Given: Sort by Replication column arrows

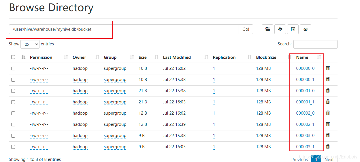Looking at the screenshot, I should pyautogui.click(x=249, y=57).
